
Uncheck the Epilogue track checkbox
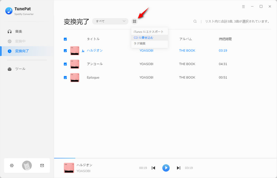65,78
